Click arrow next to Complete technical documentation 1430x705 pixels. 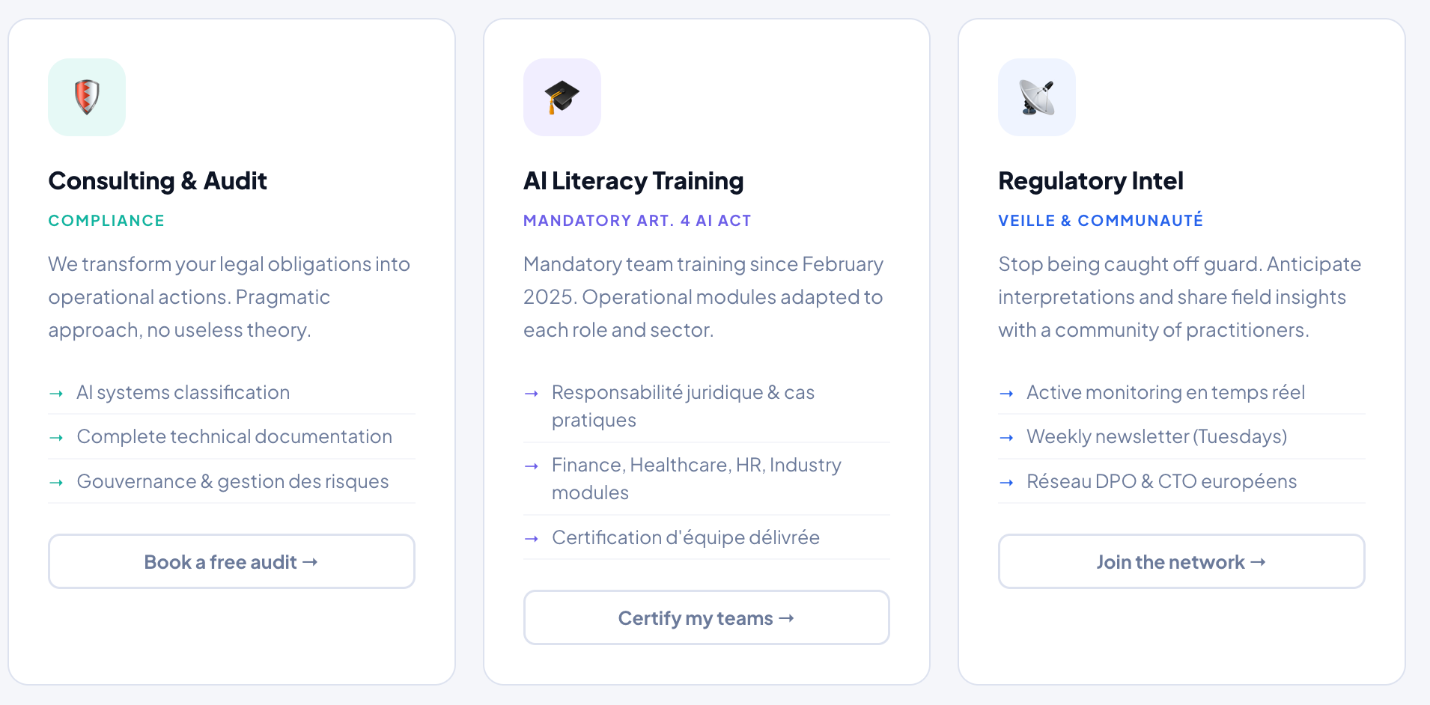click(56, 438)
